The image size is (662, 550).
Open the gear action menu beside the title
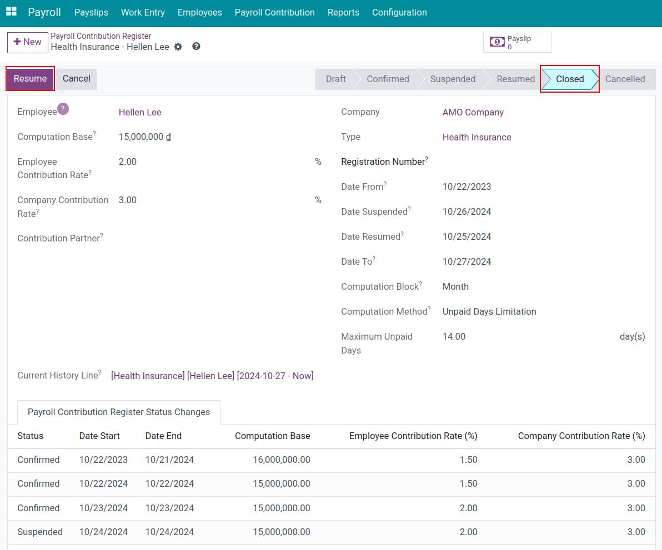pos(178,47)
